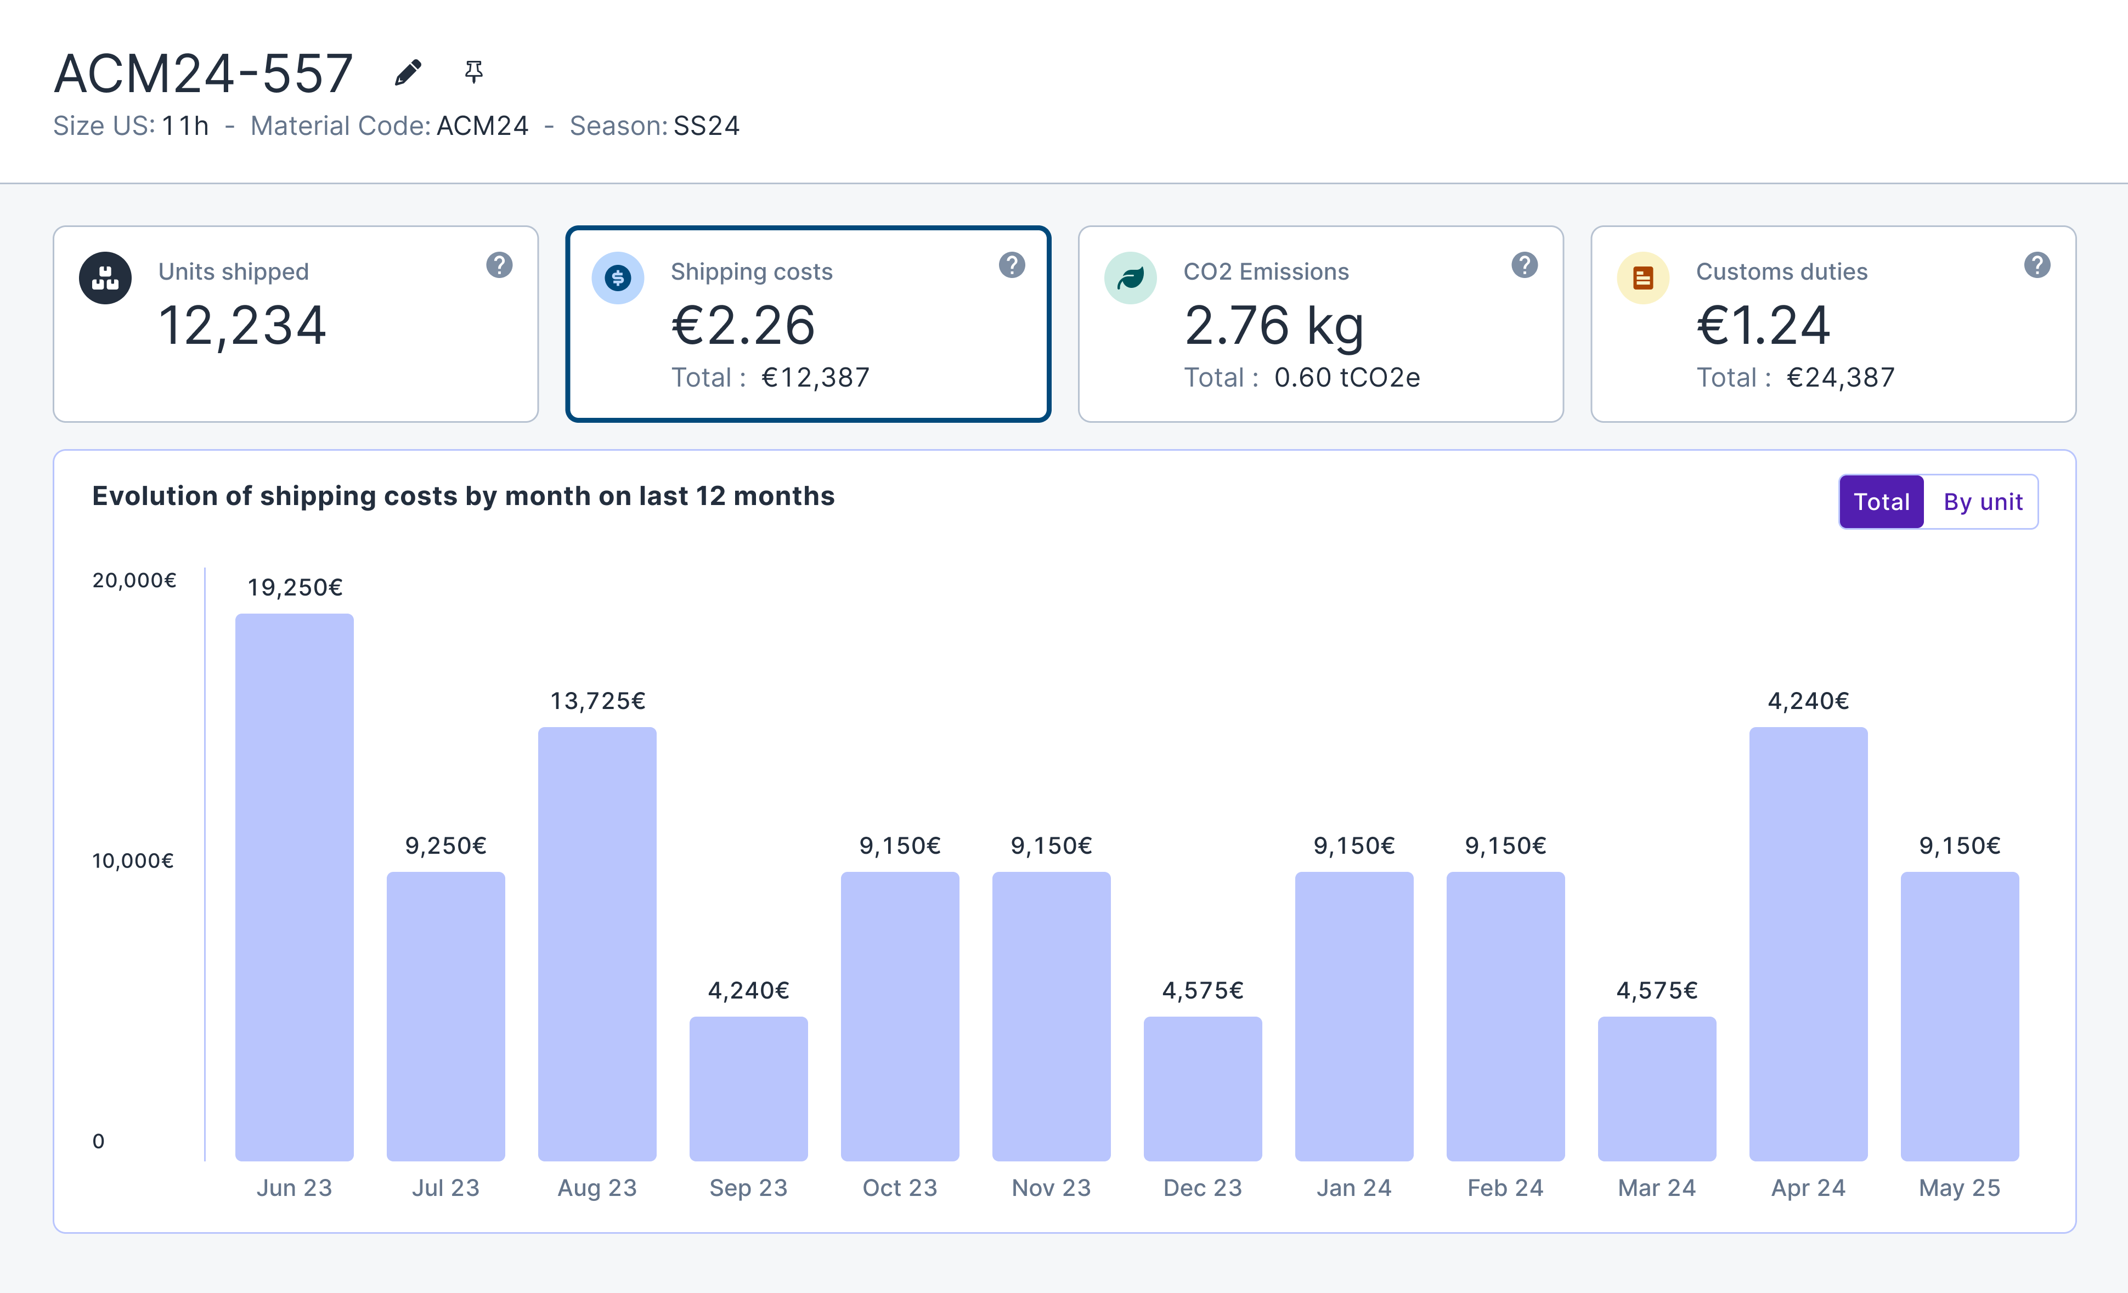2128x1293 pixels.
Task: Click the dark boxes Units shipped icon
Action: (105, 278)
